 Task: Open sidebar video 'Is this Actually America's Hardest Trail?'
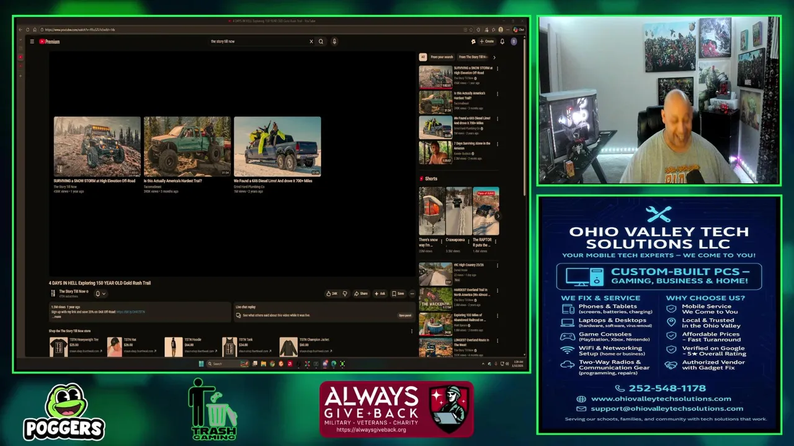tap(435, 102)
